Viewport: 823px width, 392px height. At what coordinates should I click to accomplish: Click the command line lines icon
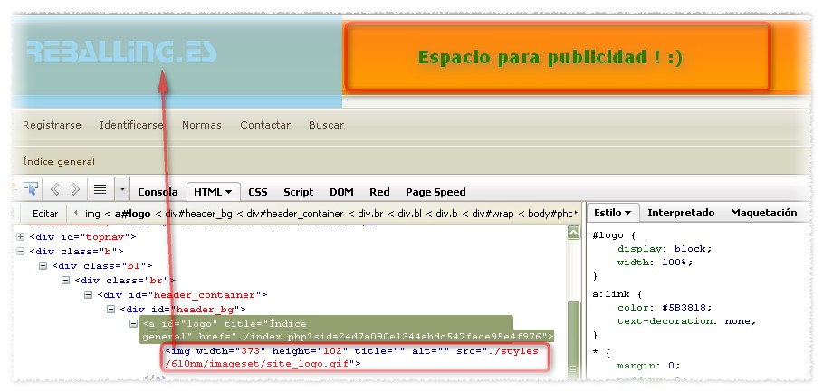(100, 190)
